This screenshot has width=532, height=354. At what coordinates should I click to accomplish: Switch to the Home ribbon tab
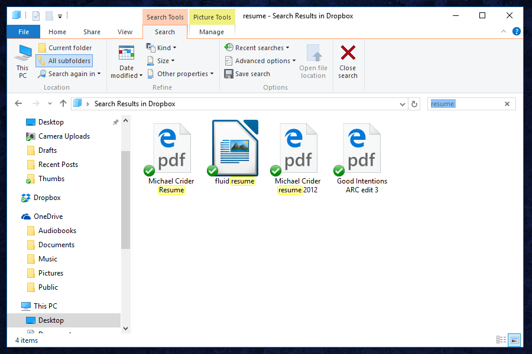pos(57,32)
